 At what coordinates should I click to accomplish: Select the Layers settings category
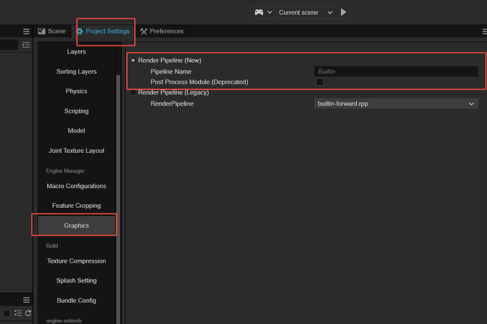coord(76,51)
